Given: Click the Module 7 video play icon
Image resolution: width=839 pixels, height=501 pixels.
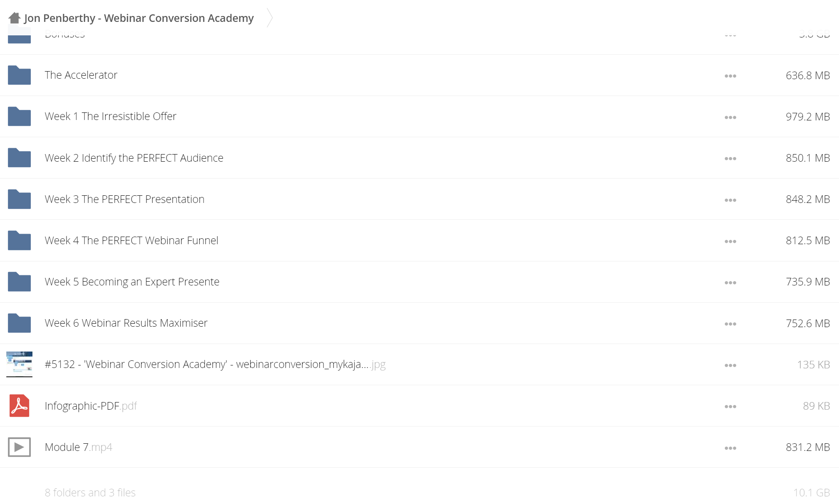Looking at the screenshot, I should (19, 447).
